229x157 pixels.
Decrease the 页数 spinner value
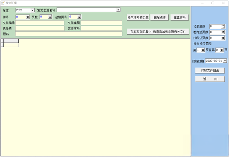(x=50, y=18)
